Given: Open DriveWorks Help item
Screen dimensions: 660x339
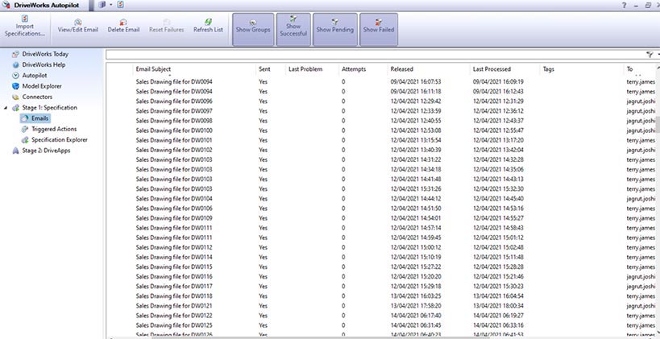Looking at the screenshot, I should (x=44, y=64).
